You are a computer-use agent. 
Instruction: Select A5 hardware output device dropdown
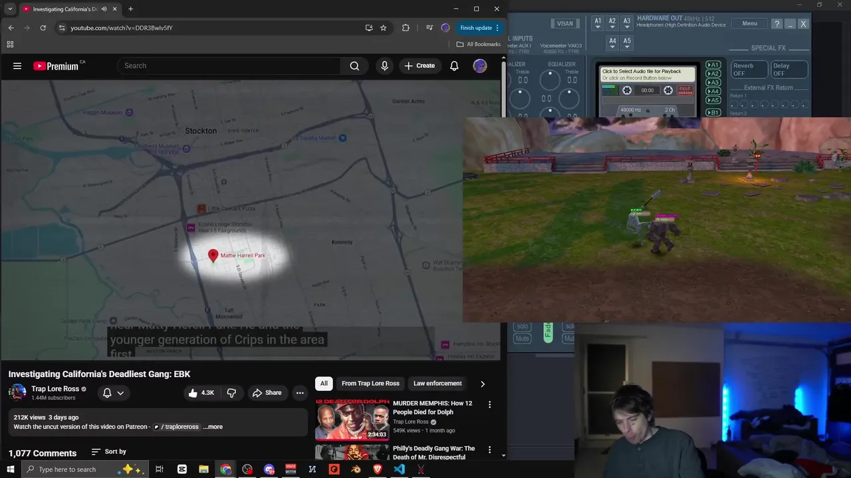click(x=627, y=42)
